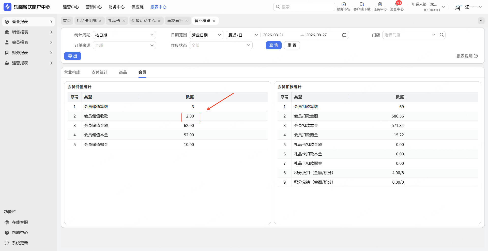Open 作废状态 dropdown
The height and width of the screenshot is (251, 488).
[221, 45]
